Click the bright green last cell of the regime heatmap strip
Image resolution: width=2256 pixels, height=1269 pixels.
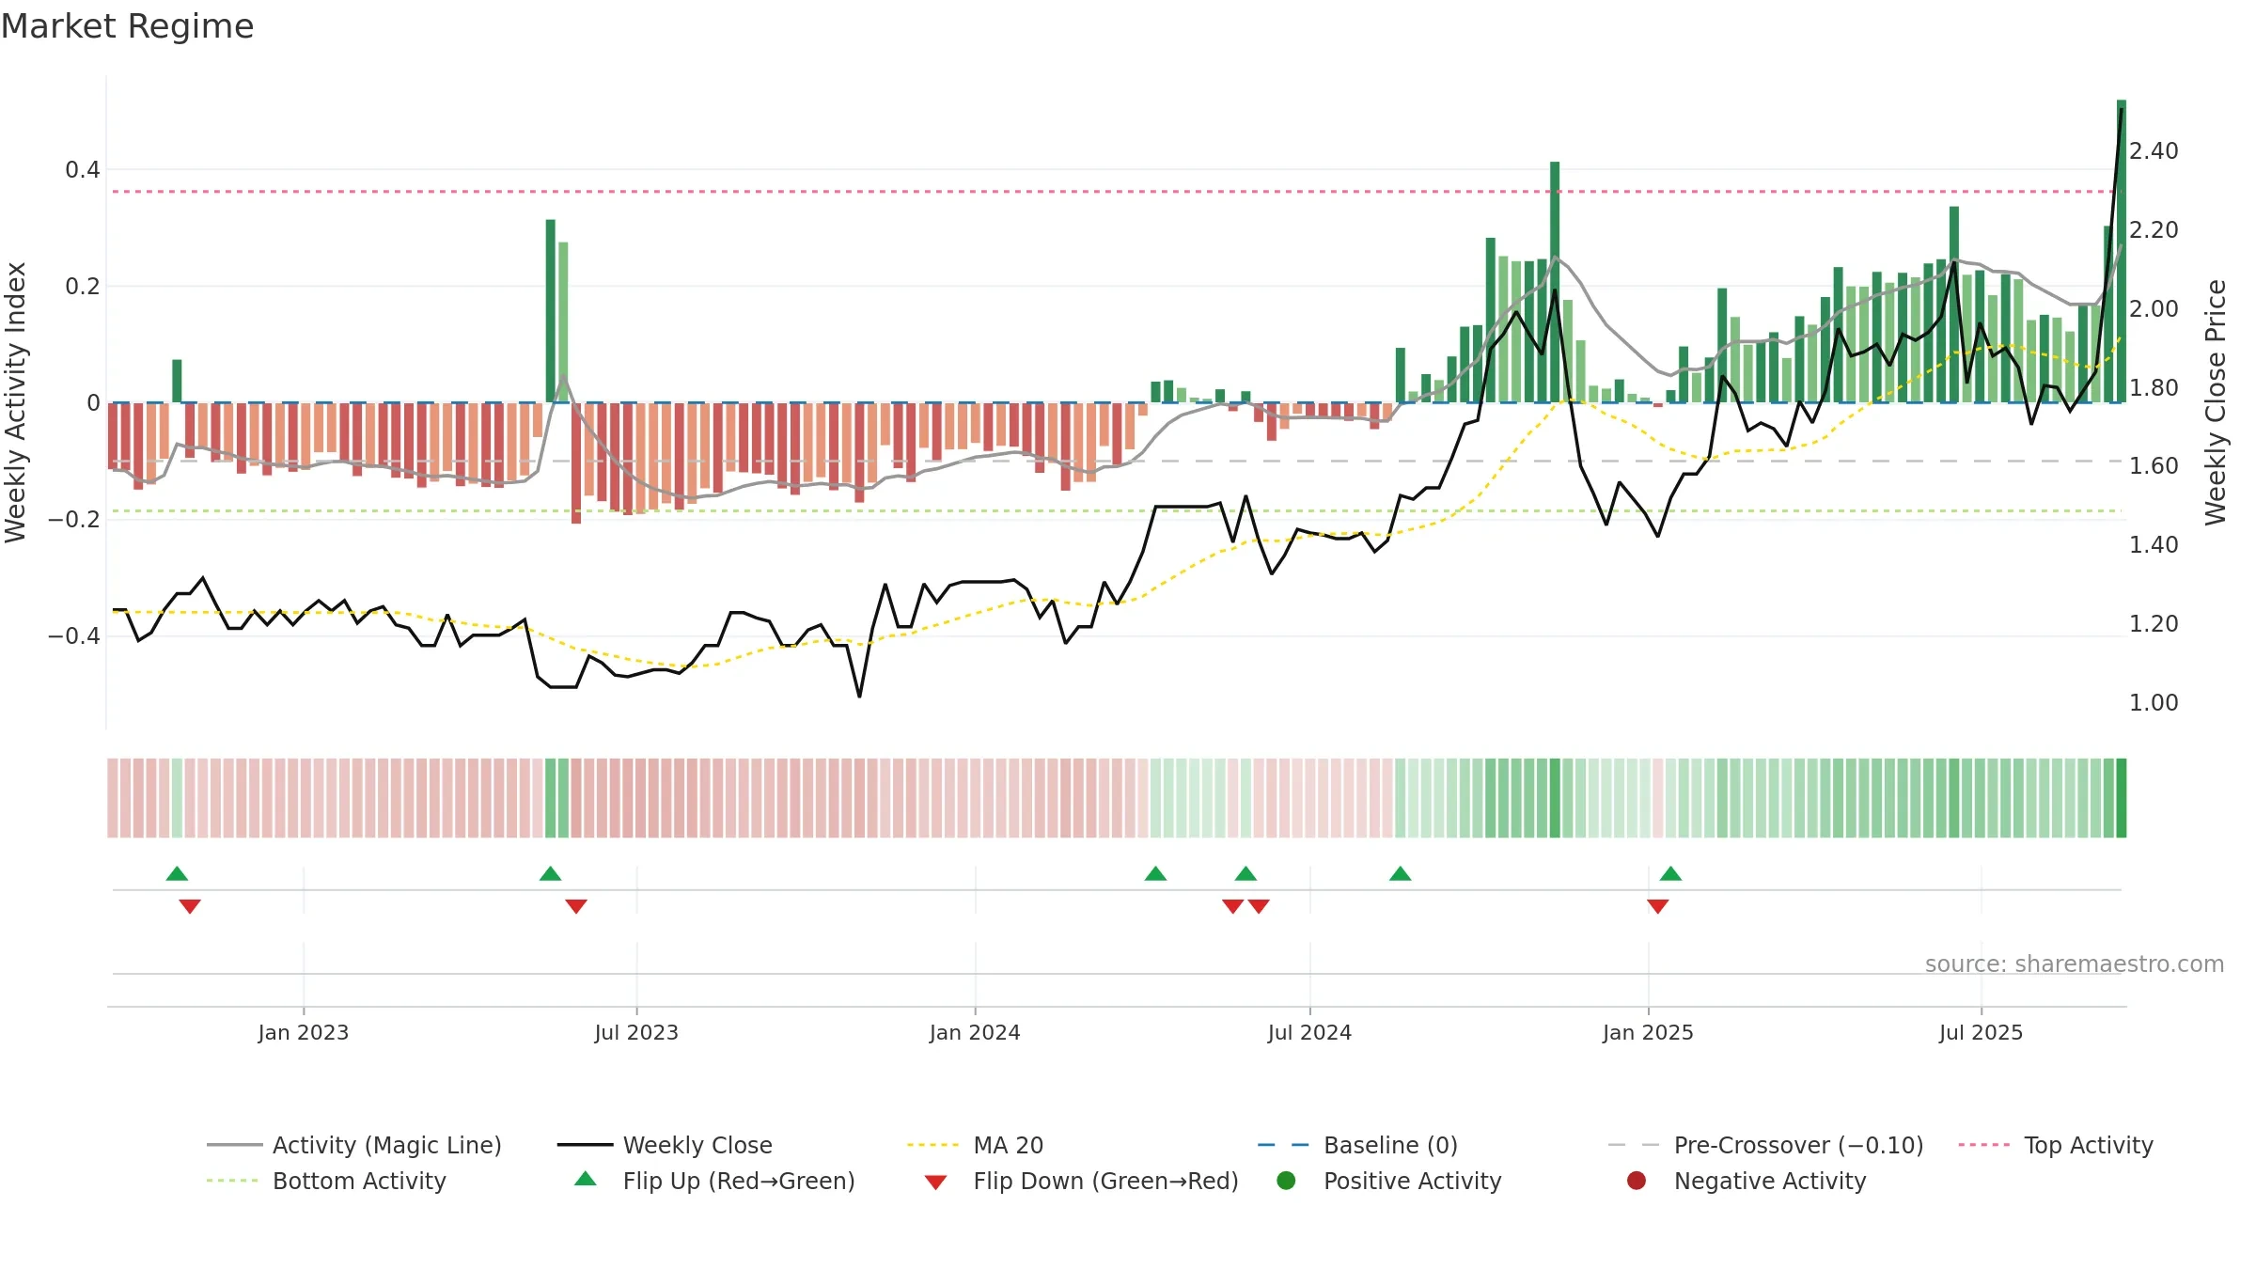2122,798
